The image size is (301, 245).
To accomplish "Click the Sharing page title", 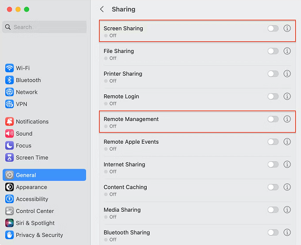I will 123,9.
